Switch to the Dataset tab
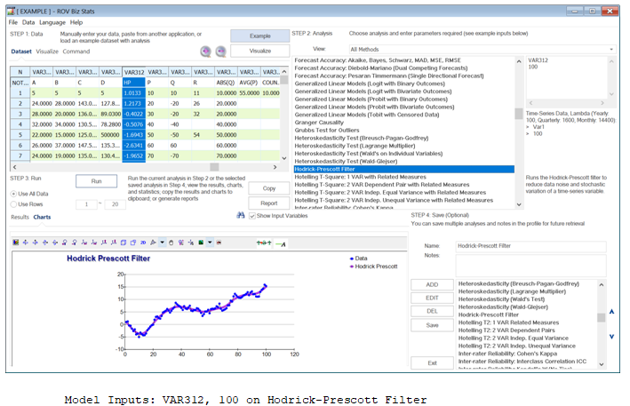Screen dimensions: 630x406 [x=21, y=52]
